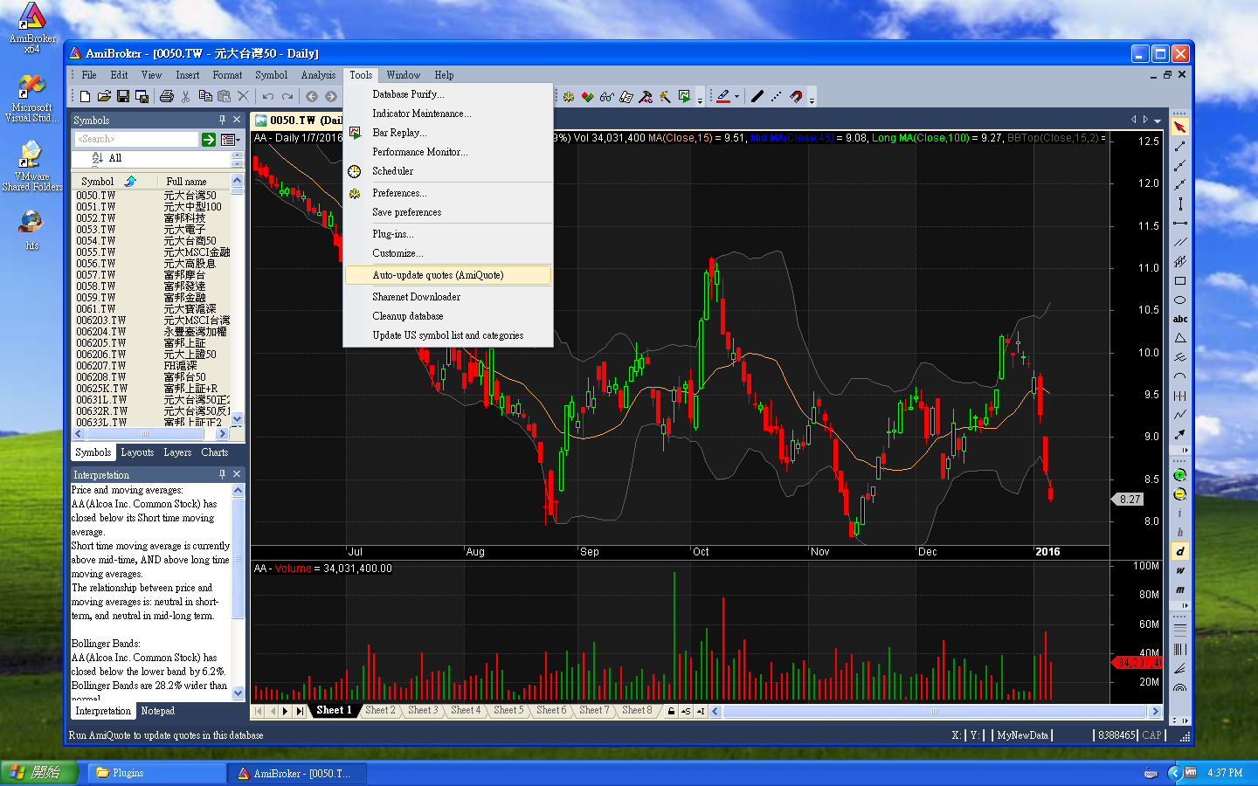Click in the symbol Search field
1258x786 pixels.
point(135,139)
